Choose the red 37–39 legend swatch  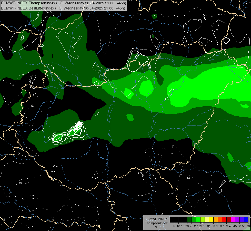(224, 219)
